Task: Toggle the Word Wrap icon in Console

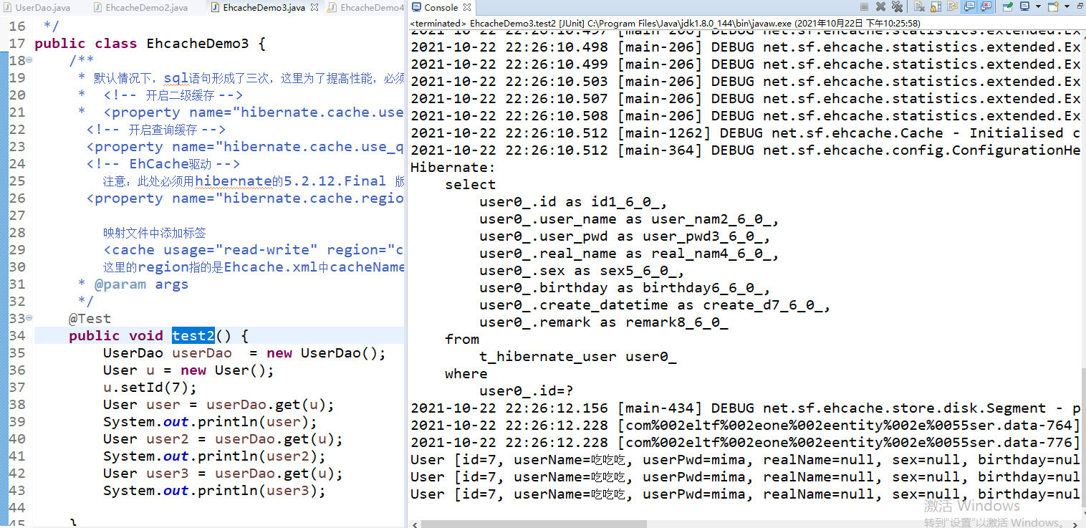Action: [x=953, y=7]
